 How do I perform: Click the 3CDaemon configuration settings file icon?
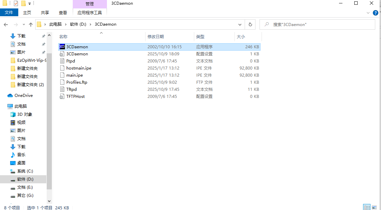tap(62, 54)
